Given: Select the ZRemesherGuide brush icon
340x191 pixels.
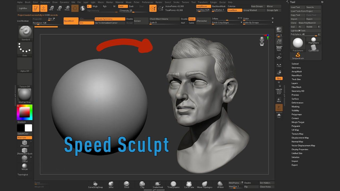Looking at the screenshot, I should (24, 151).
